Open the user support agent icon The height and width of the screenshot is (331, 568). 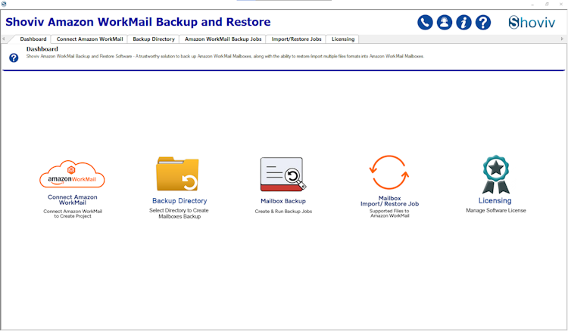point(444,23)
